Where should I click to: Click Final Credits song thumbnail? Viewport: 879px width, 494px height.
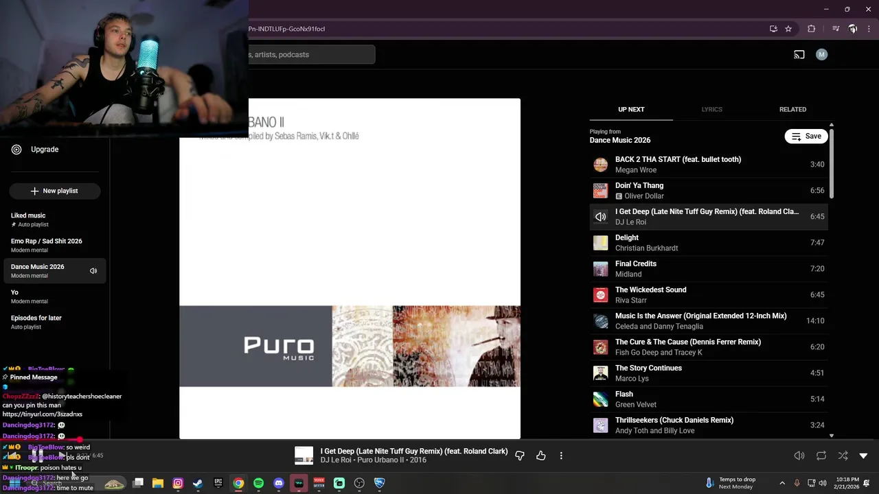click(x=601, y=269)
